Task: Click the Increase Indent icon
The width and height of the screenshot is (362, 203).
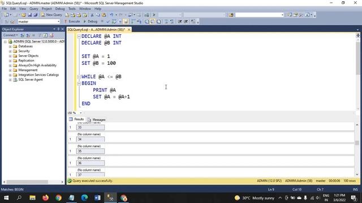Action: tap(186, 21)
